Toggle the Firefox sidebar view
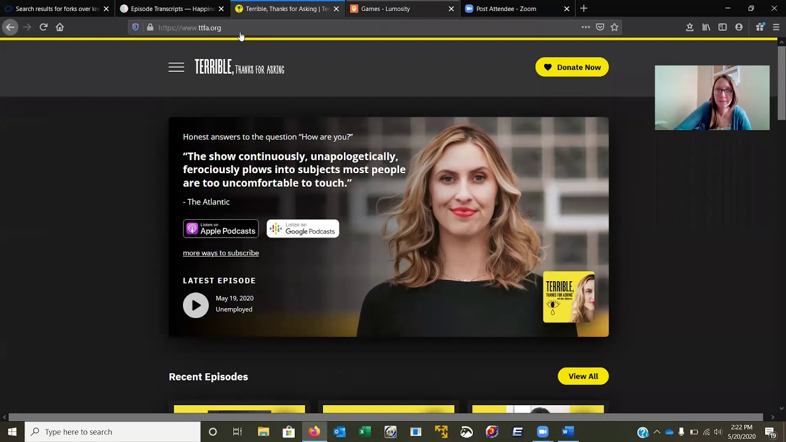Viewport: 786px width, 442px height. (723, 27)
